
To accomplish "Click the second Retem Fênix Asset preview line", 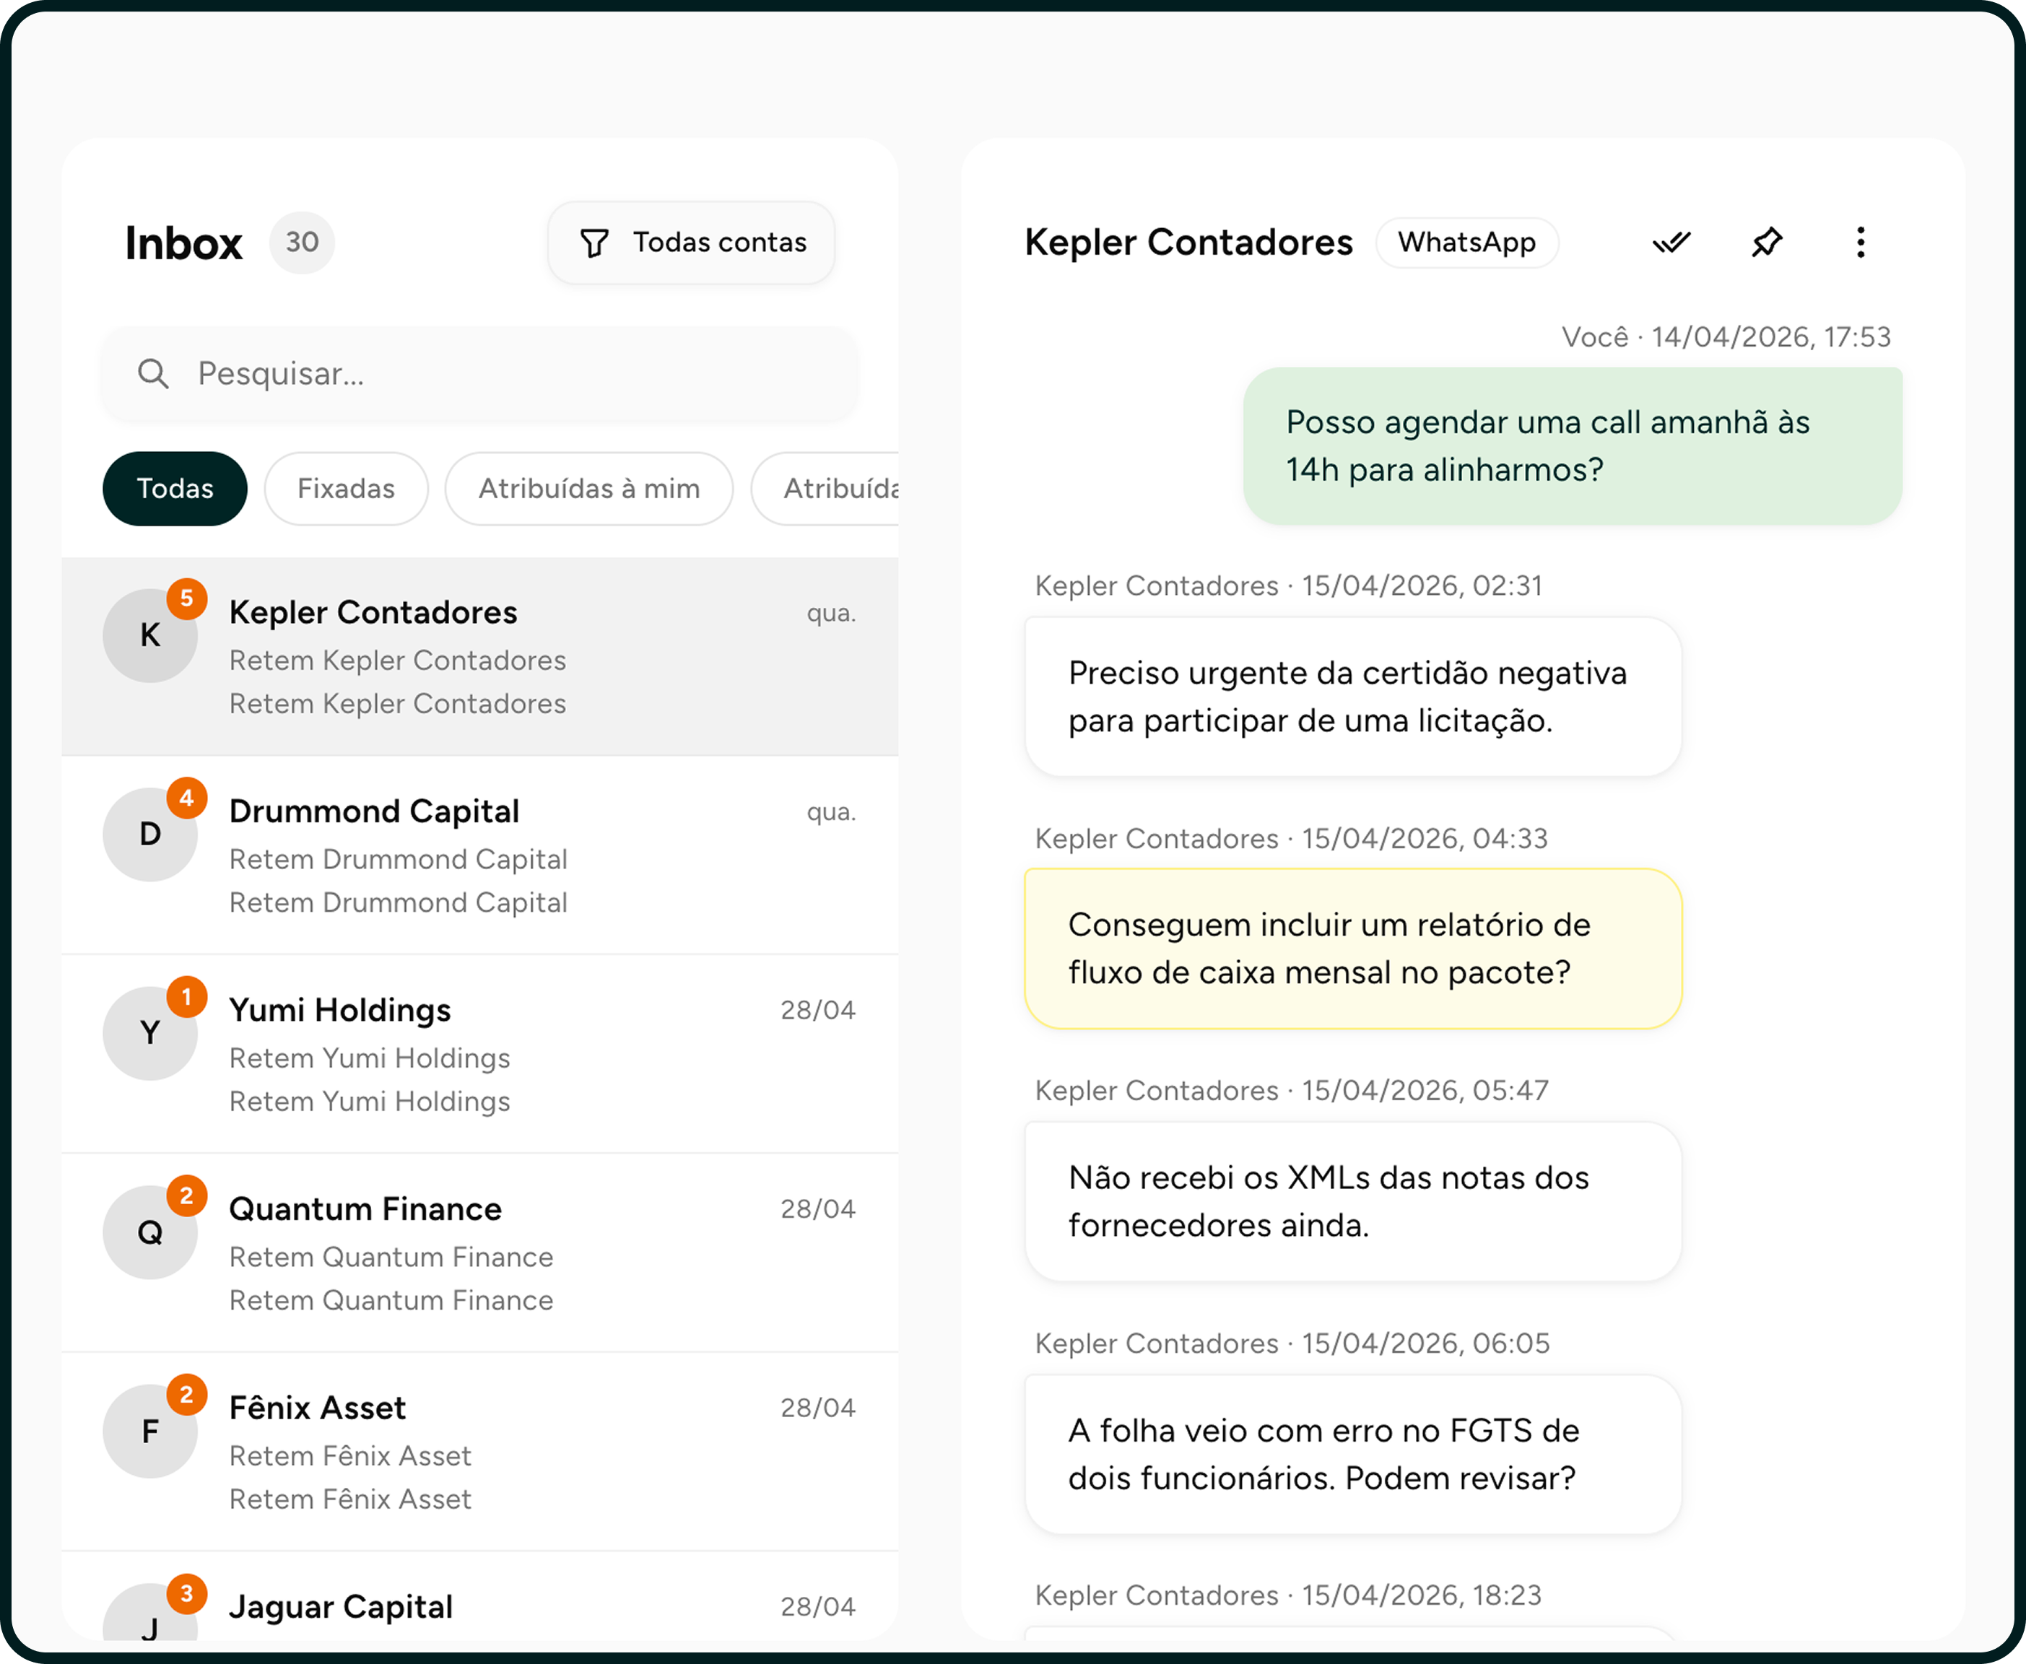I will click(350, 1500).
